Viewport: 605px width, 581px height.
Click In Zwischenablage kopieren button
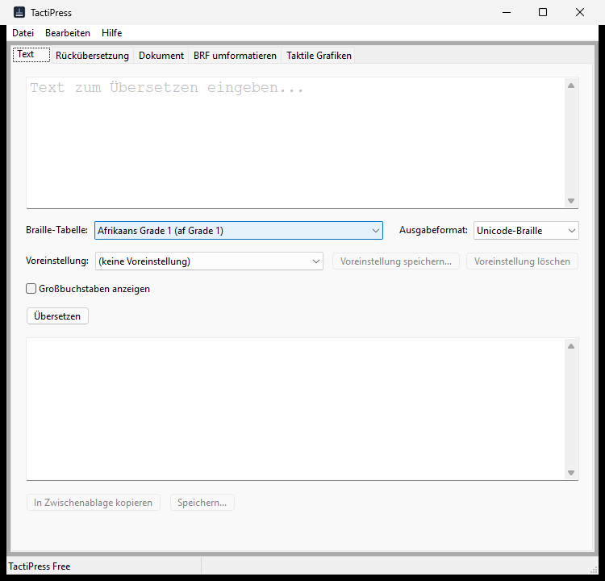pos(93,503)
